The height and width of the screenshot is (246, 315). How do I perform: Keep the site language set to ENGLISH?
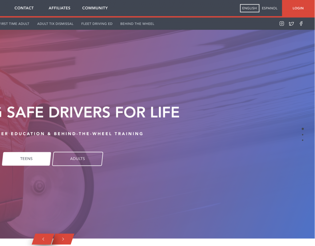(x=249, y=8)
